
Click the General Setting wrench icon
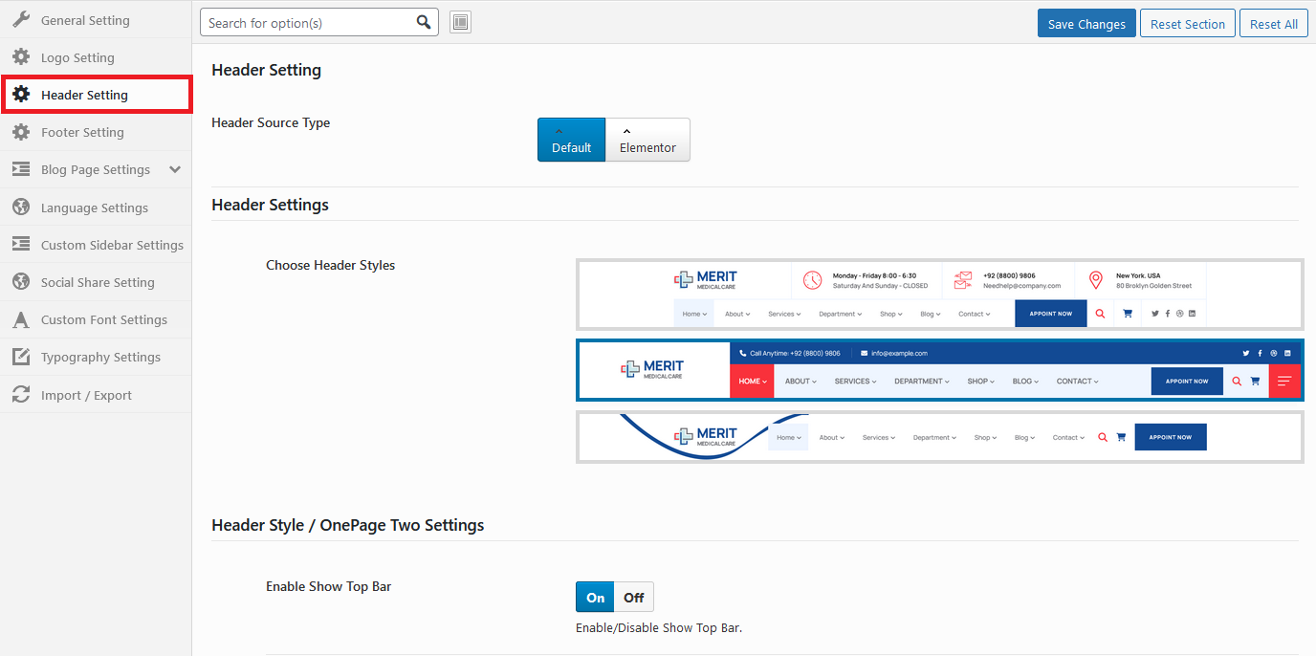click(23, 19)
